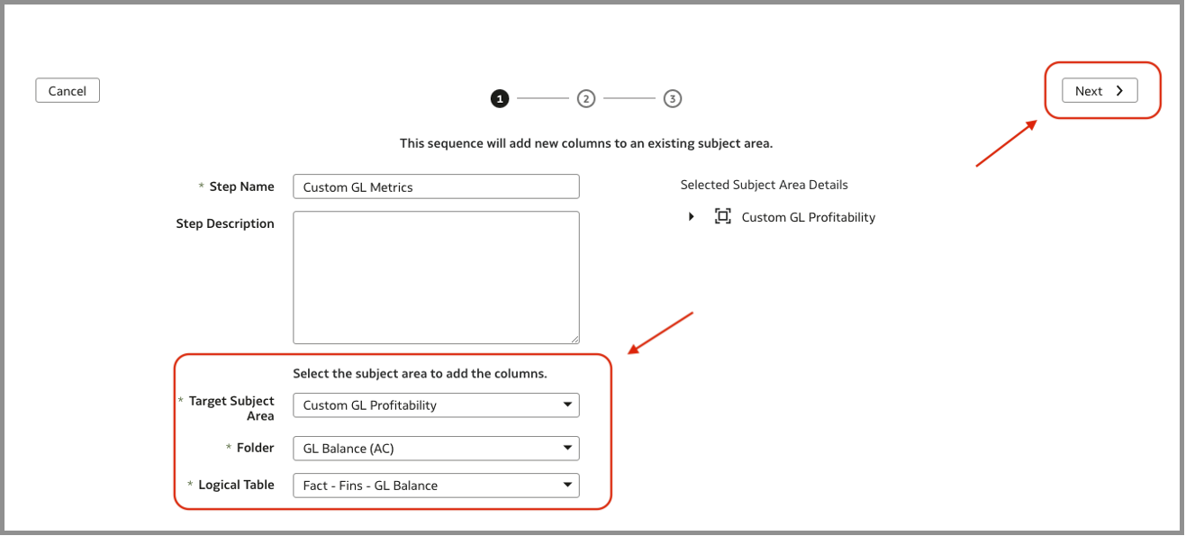Click the Target Subject Area label
The width and height of the screenshot is (1186, 536).
231,408
